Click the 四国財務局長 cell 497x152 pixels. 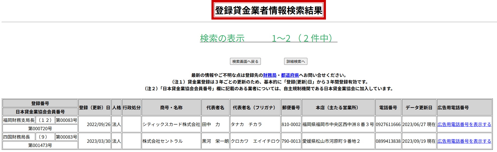coord(17,137)
